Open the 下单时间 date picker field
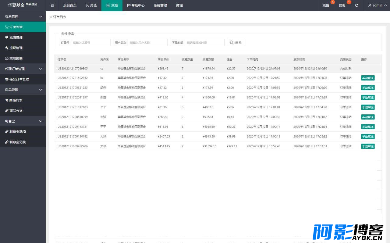This screenshot has width=390, height=243. (205, 43)
